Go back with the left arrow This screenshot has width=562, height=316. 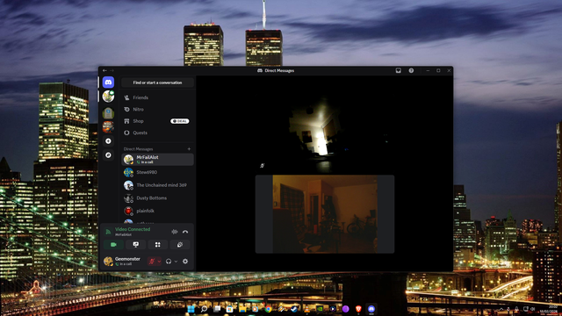104,70
